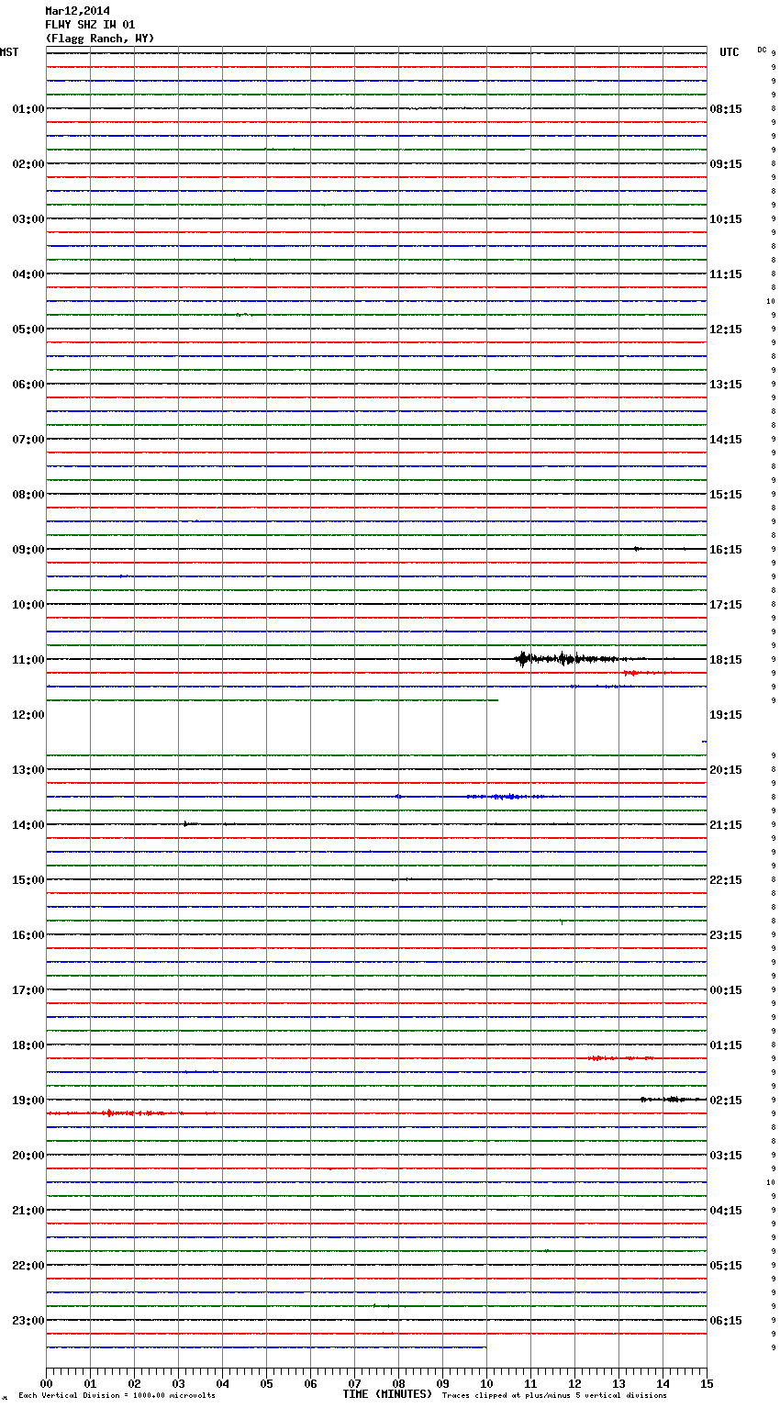Click the "02:00" MST hour label
This screenshot has width=780, height=1408.
pyautogui.click(x=28, y=164)
